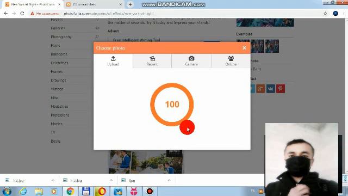Open the Celebrities category

(59, 63)
